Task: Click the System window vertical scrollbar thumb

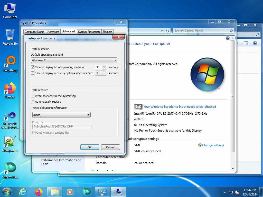Action: point(232,96)
